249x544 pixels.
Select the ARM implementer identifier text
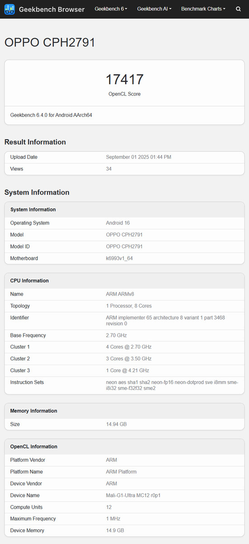tap(165, 321)
